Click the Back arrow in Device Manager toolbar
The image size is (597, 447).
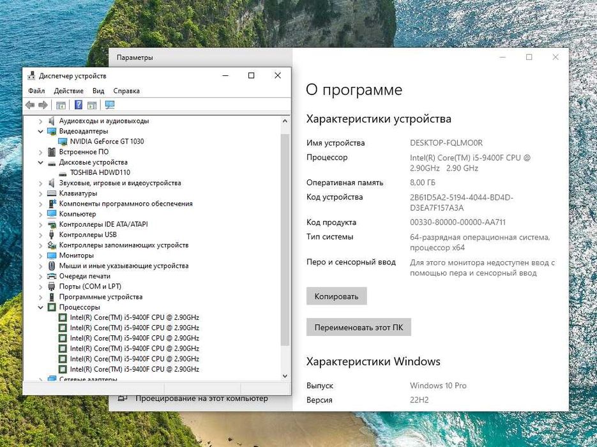click(30, 105)
